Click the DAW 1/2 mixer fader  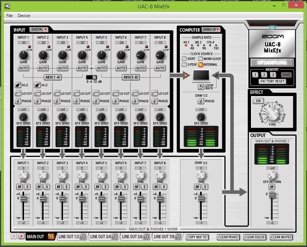tap(201, 198)
